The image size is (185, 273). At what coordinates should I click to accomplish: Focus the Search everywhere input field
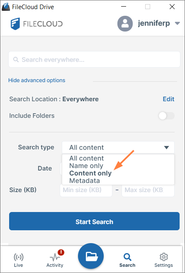point(94,59)
